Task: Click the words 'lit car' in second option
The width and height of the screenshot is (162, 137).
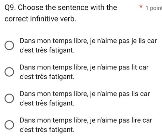Action: click(140, 67)
